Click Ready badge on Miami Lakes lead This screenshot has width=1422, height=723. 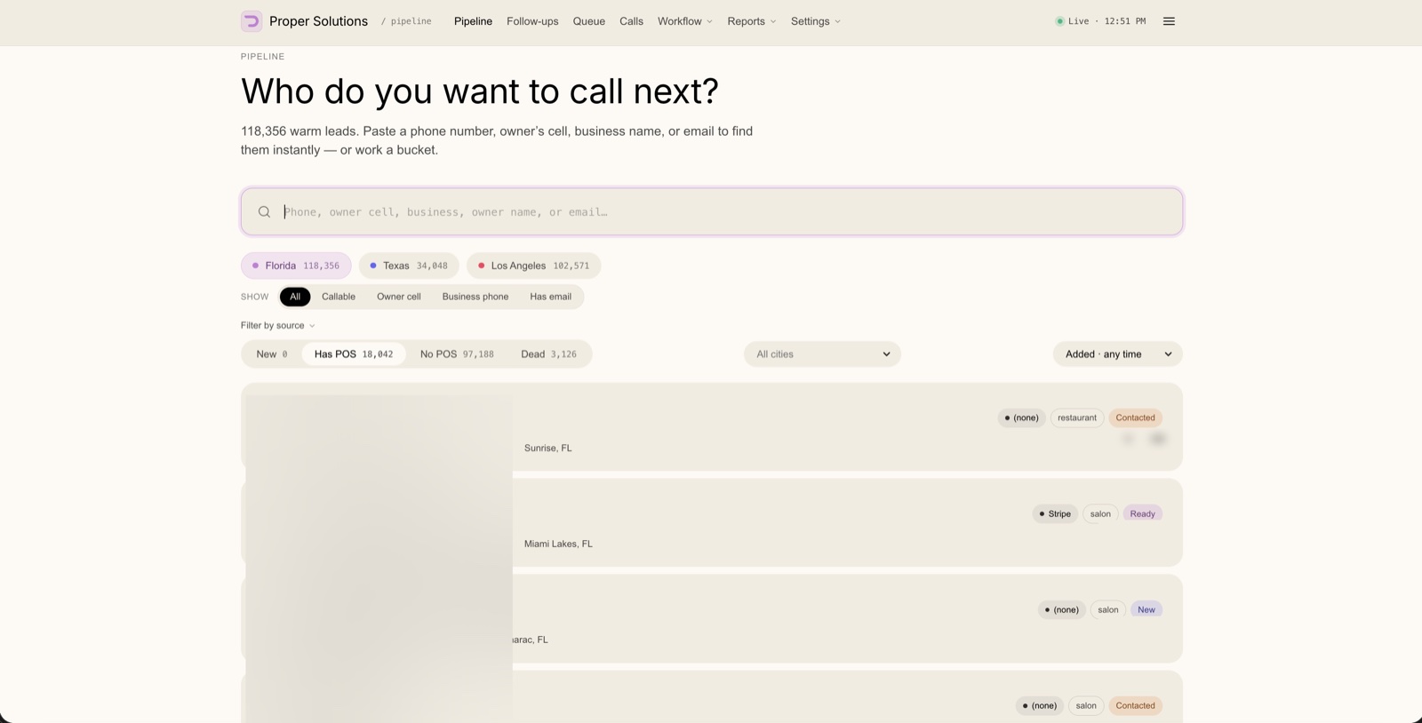1142,514
